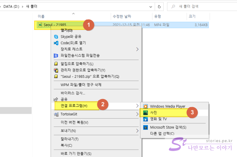Click the refresh button in address bar
The height and width of the screenshot is (157, 237).
click(159, 7)
